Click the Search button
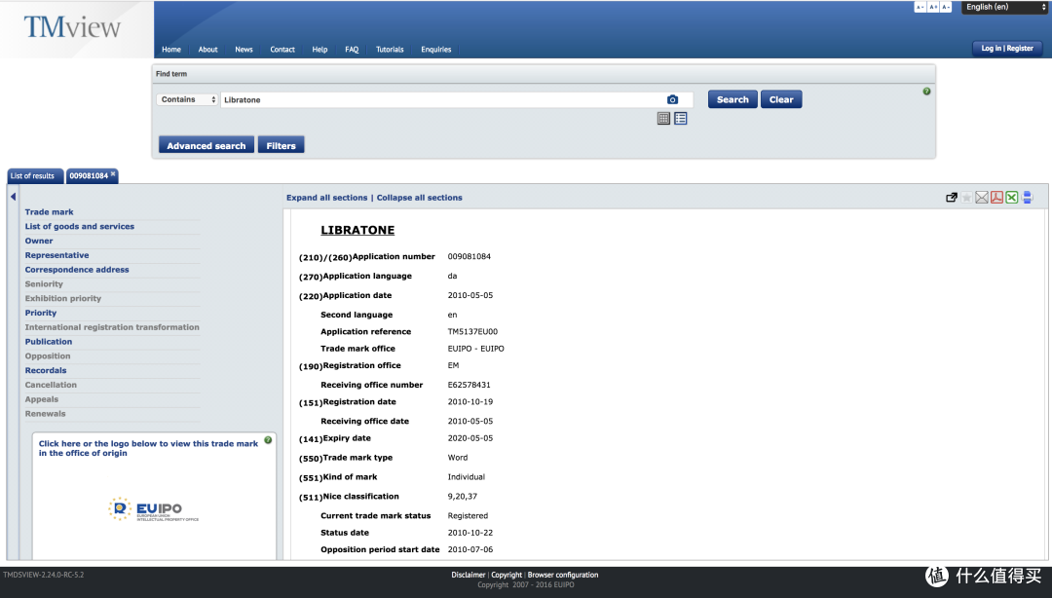Viewport: 1052px width, 598px height. 733,99
